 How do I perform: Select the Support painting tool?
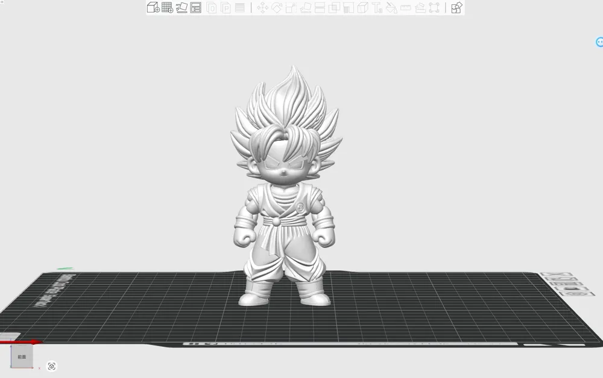coord(349,7)
